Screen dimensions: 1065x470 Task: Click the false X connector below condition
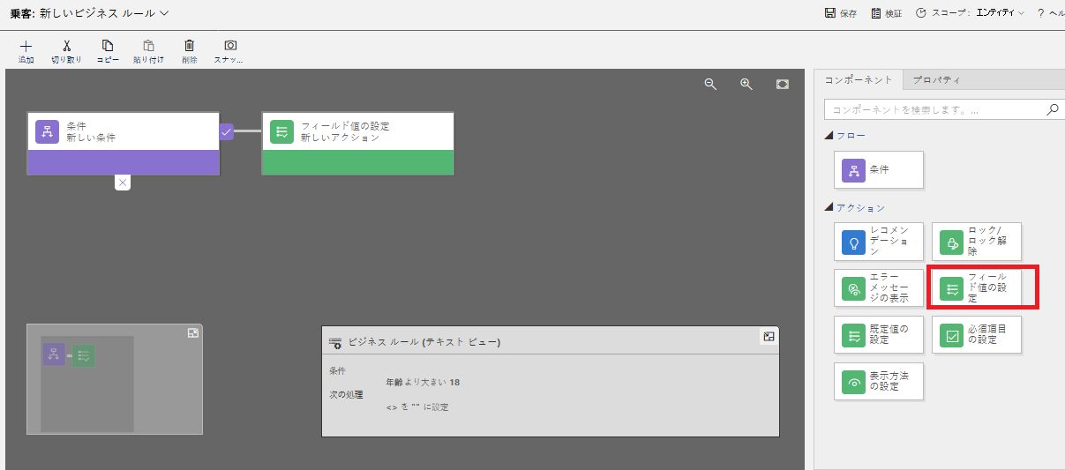click(123, 183)
